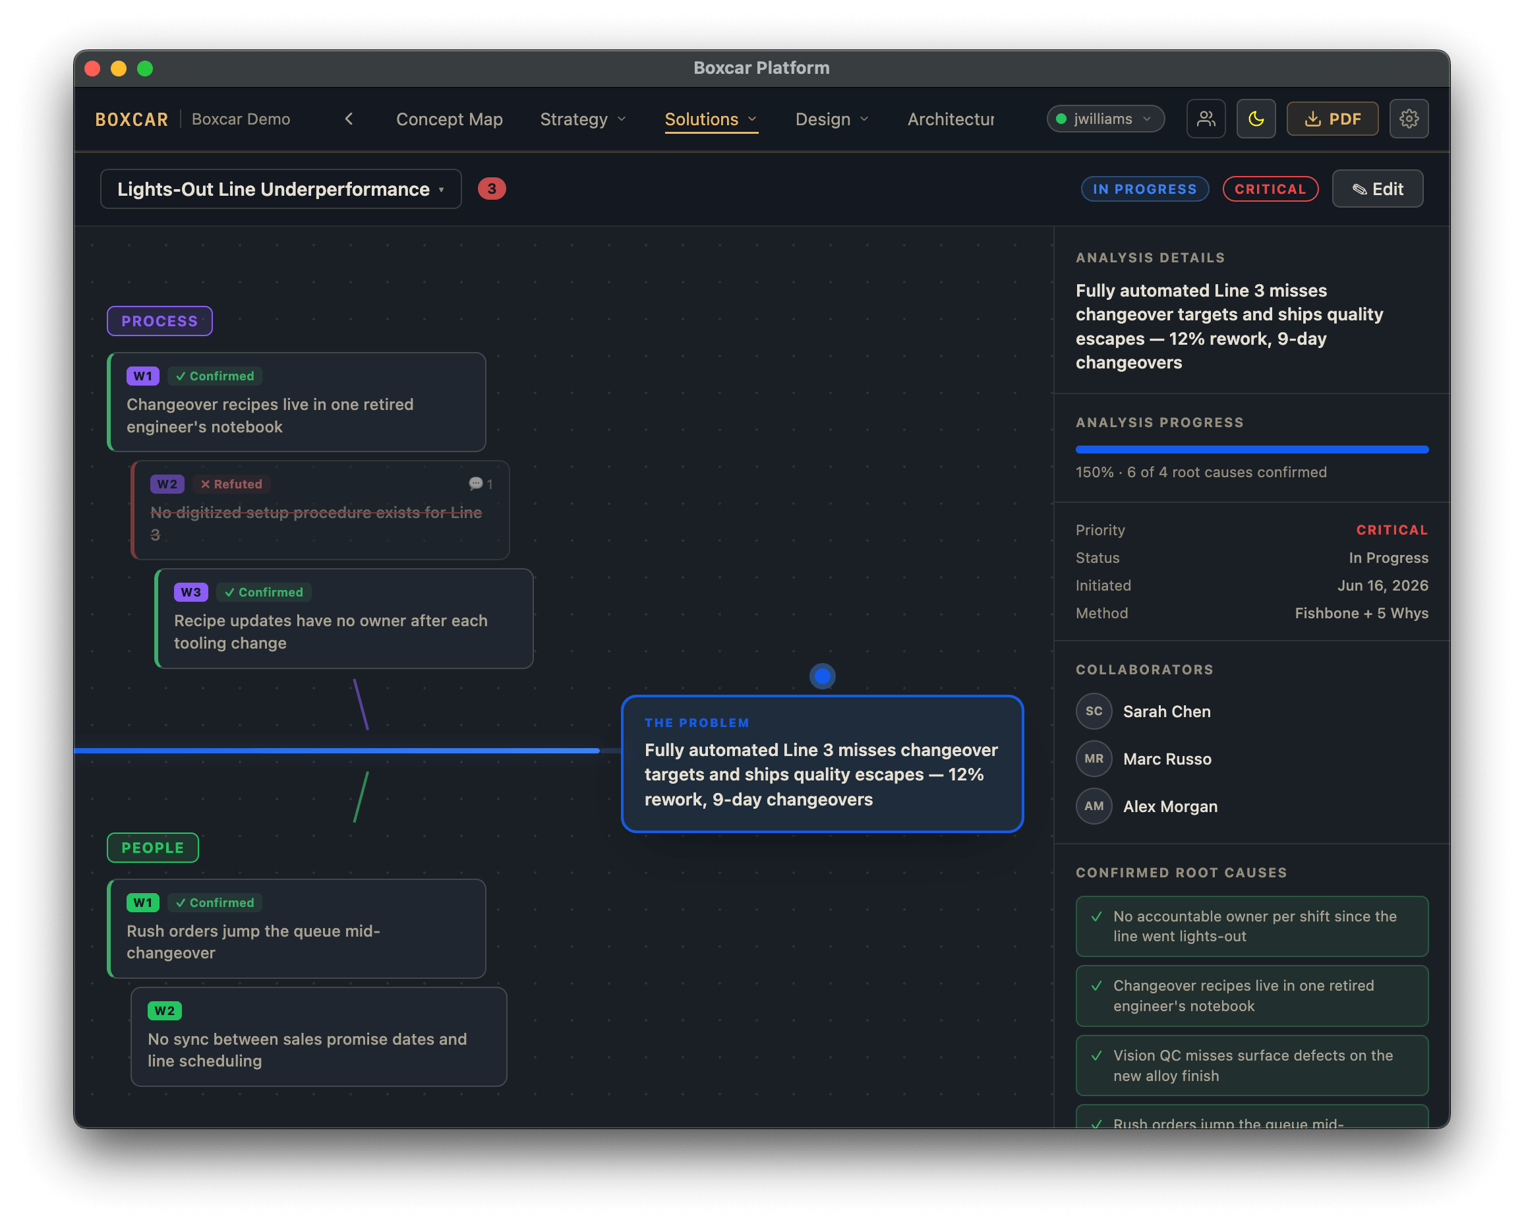Open the collaborators people icon button
This screenshot has width=1524, height=1226.
(1206, 119)
